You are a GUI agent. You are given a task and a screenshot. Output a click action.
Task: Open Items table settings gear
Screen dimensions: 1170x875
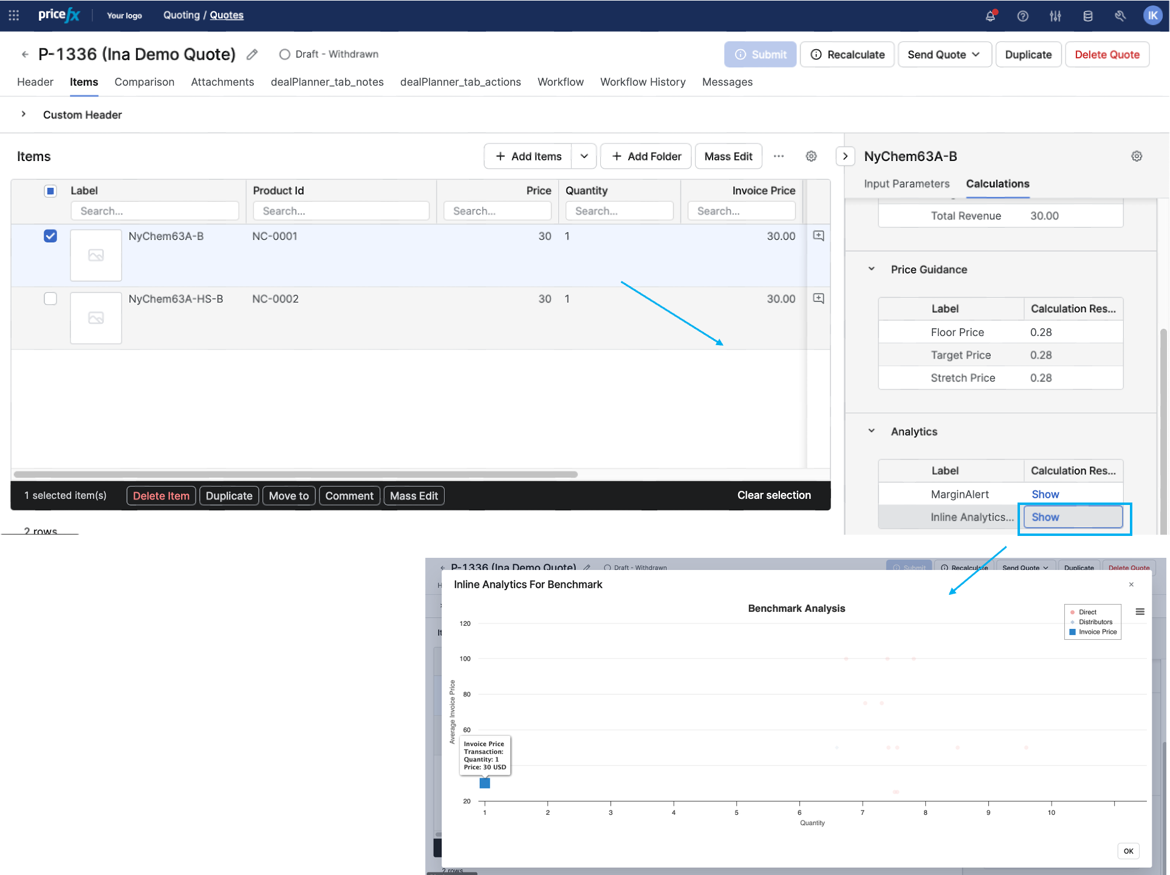(x=811, y=156)
